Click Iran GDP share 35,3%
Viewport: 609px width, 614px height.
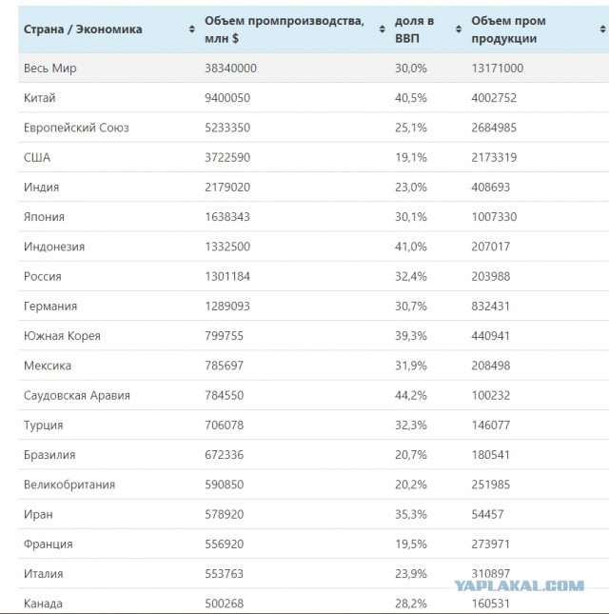(x=410, y=515)
